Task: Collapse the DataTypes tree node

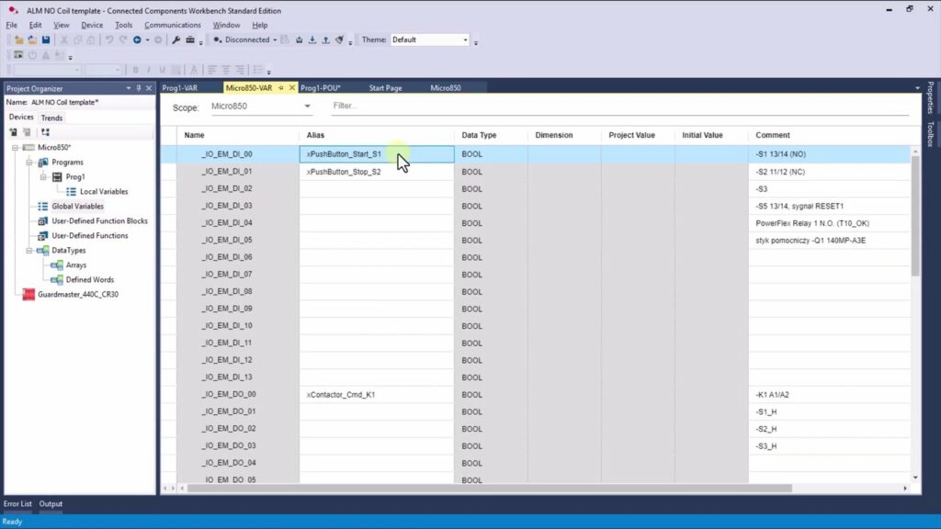Action: pos(28,251)
